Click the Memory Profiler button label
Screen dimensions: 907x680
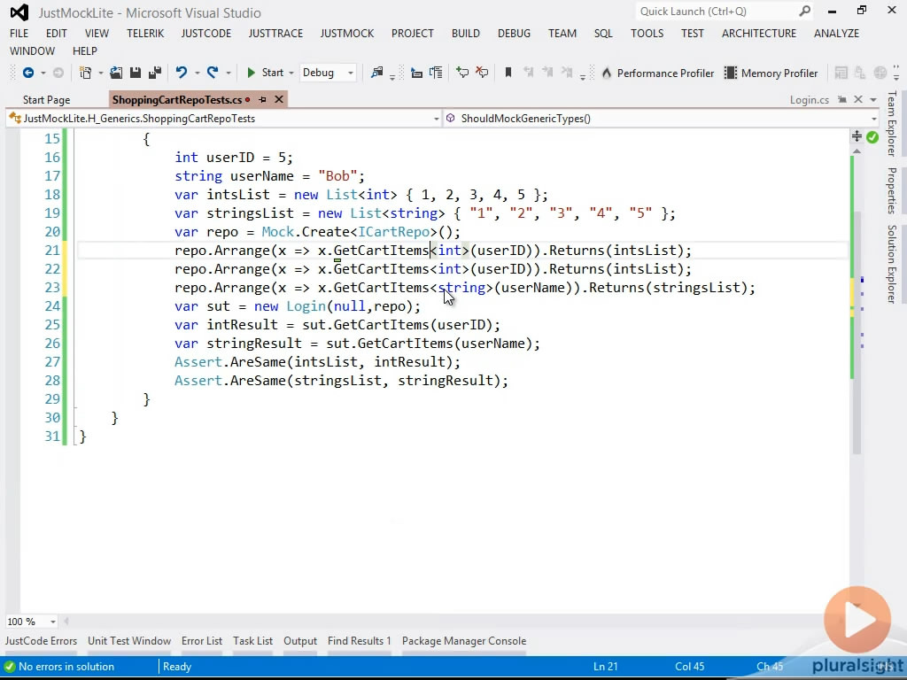pyautogui.click(x=779, y=73)
